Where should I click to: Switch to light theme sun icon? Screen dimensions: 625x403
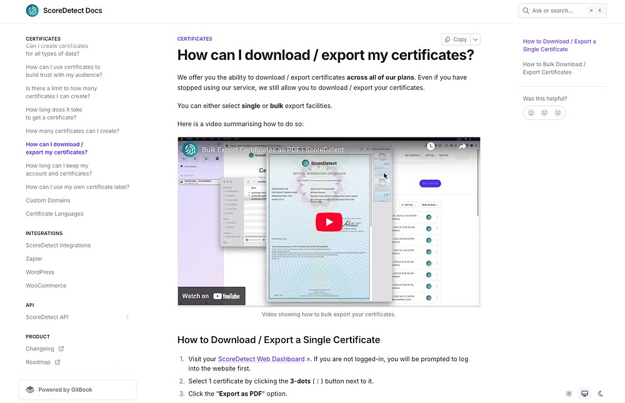(x=569, y=394)
